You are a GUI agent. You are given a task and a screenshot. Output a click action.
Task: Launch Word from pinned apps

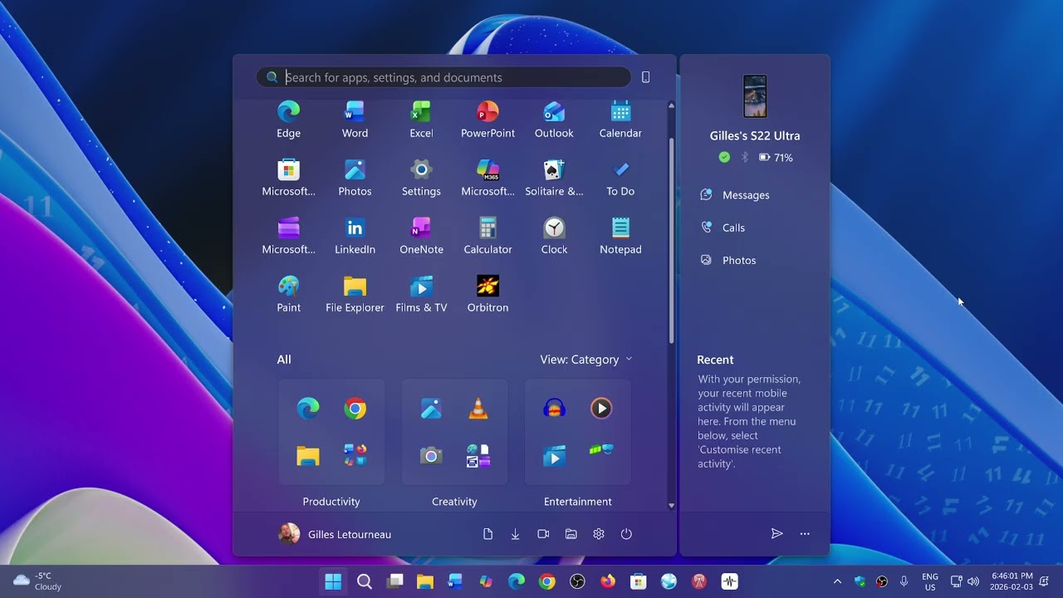355,120
